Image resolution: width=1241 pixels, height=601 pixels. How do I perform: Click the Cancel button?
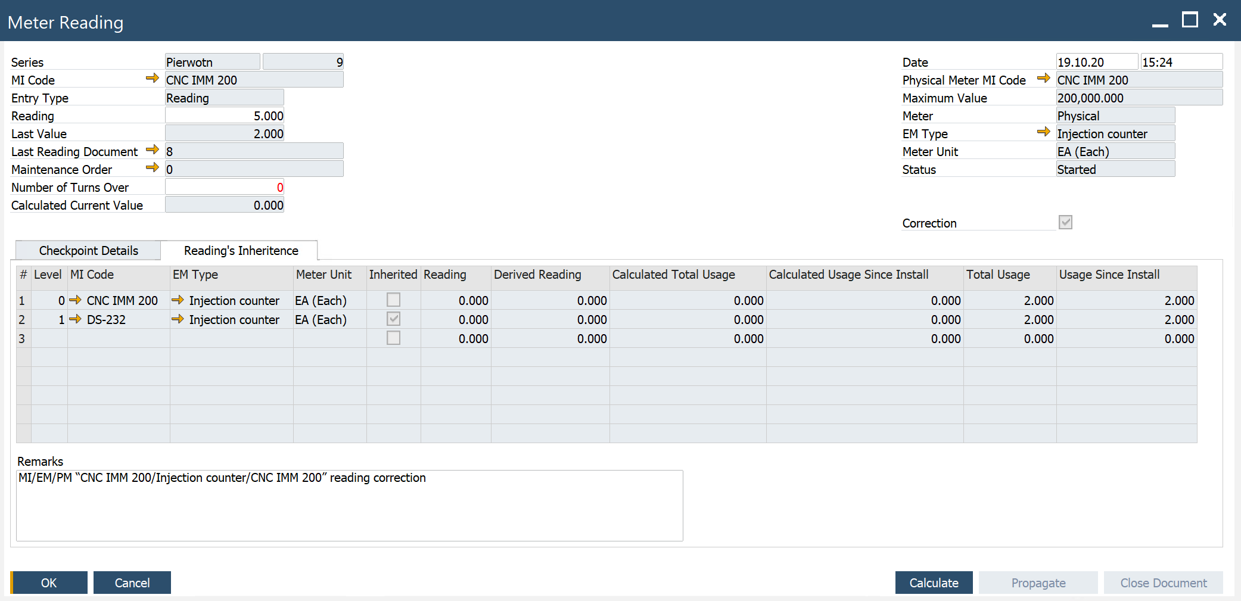pyautogui.click(x=132, y=583)
